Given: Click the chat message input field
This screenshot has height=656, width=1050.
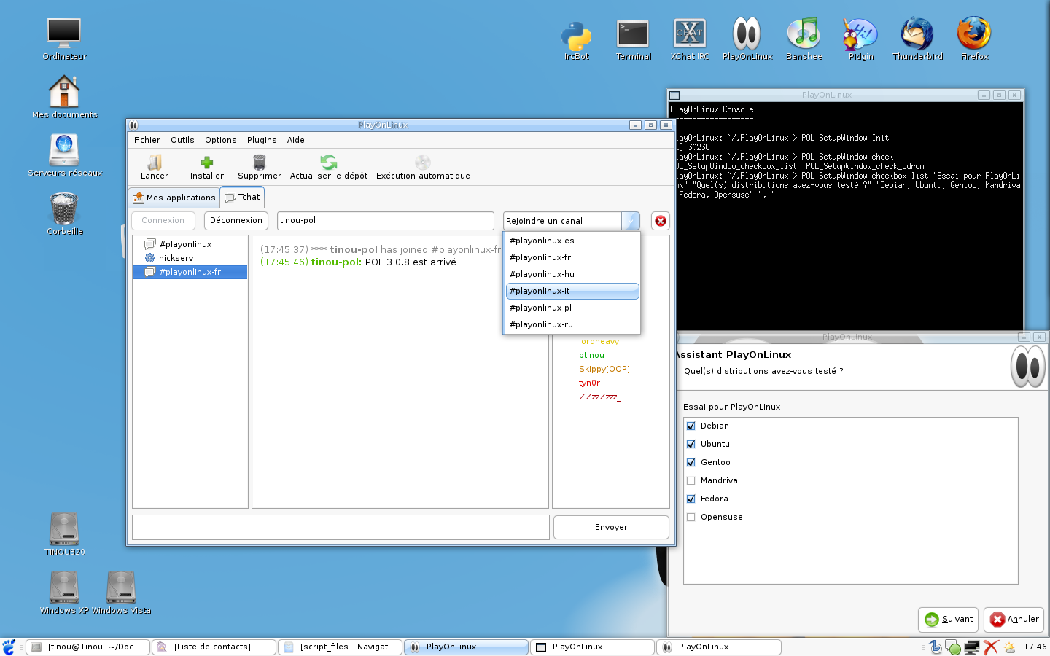Looking at the screenshot, I should click(x=341, y=527).
